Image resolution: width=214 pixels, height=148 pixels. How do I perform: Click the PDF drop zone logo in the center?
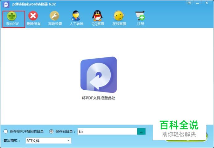[99, 75]
